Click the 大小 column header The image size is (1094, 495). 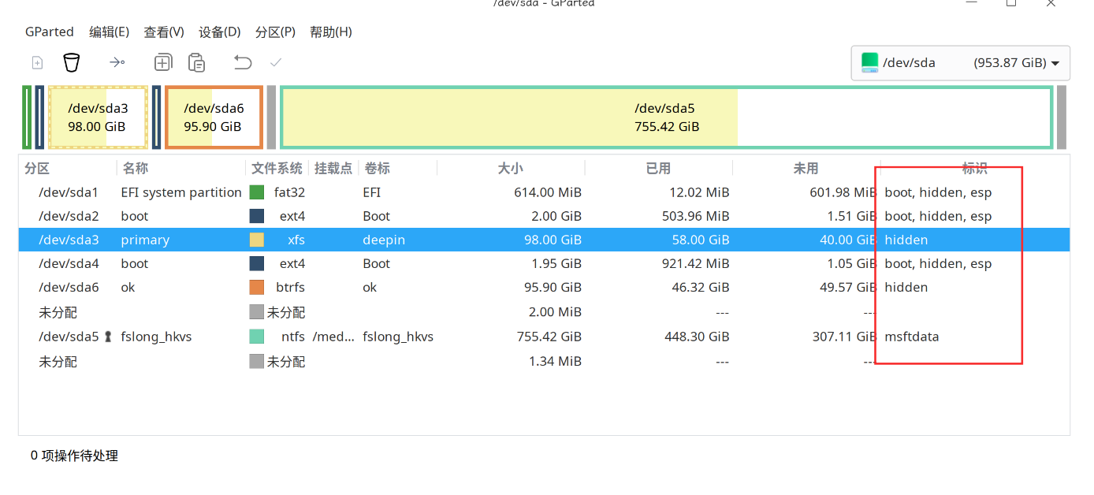coord(510,168)
